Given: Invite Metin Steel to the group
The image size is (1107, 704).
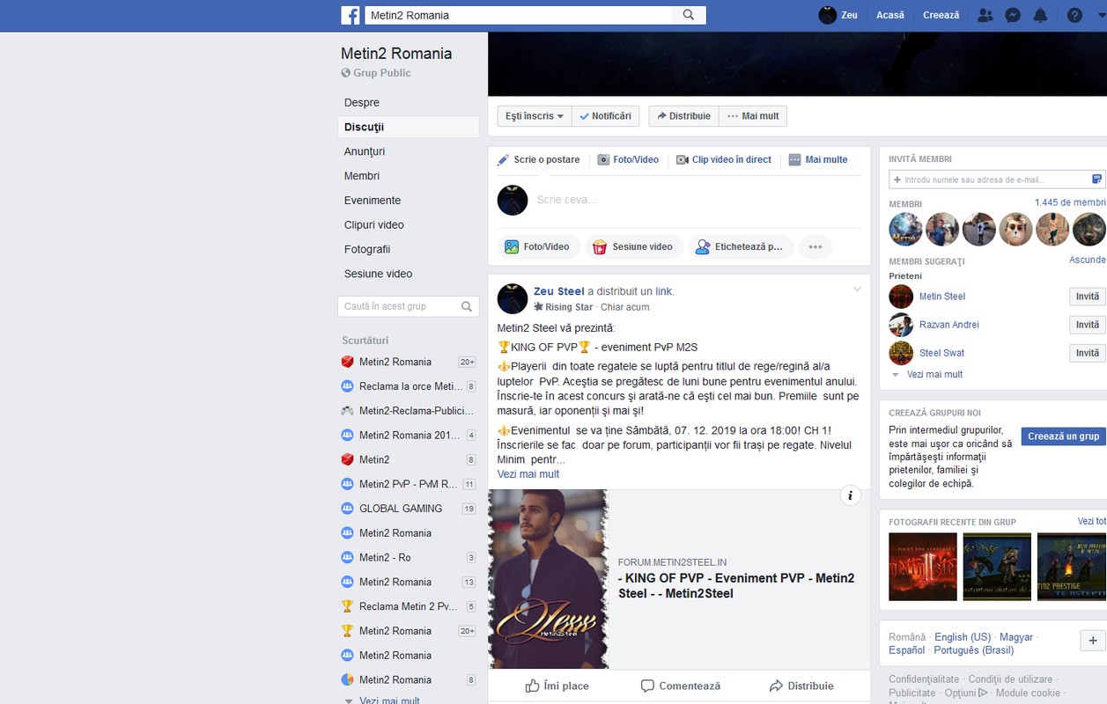Looking at the screenshot, I should click(x=1088, y=297).
